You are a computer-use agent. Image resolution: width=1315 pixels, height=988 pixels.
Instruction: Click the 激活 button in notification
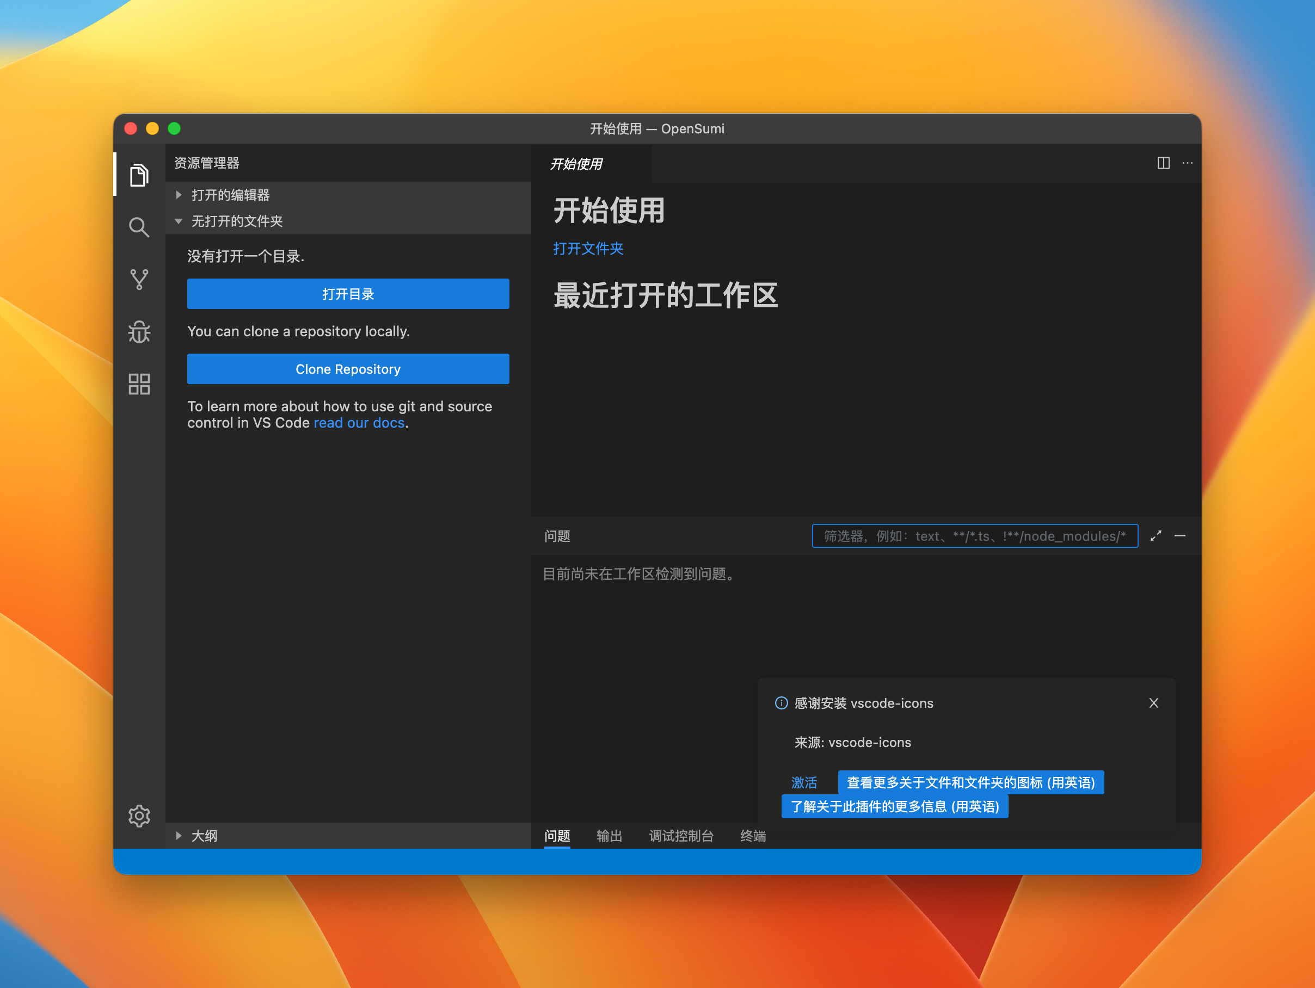[804, 782]
